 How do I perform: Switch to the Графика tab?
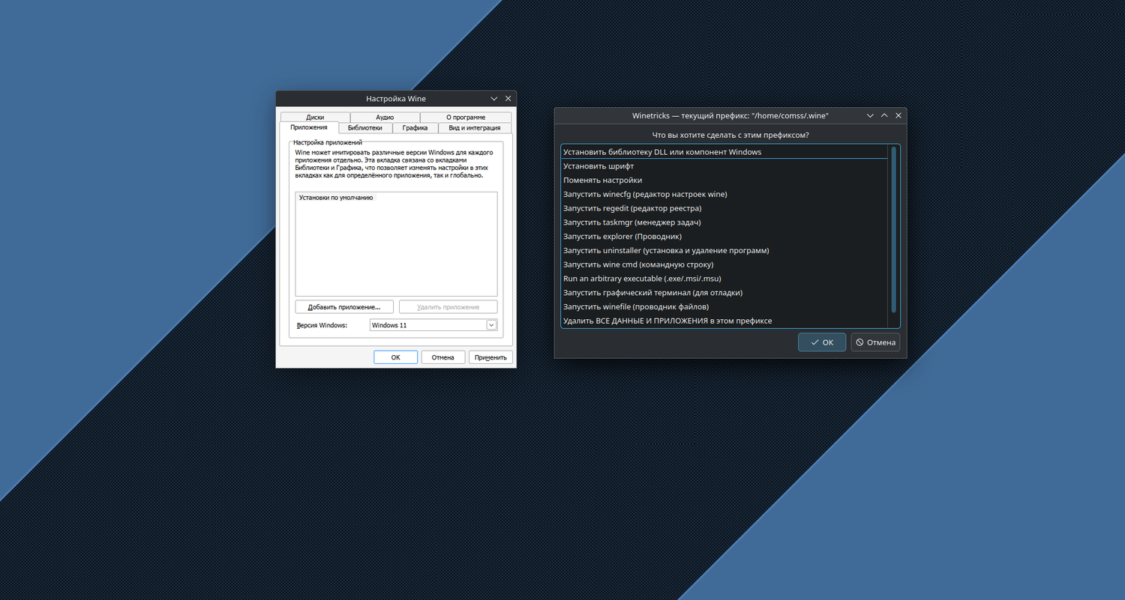tap(415, 128)
